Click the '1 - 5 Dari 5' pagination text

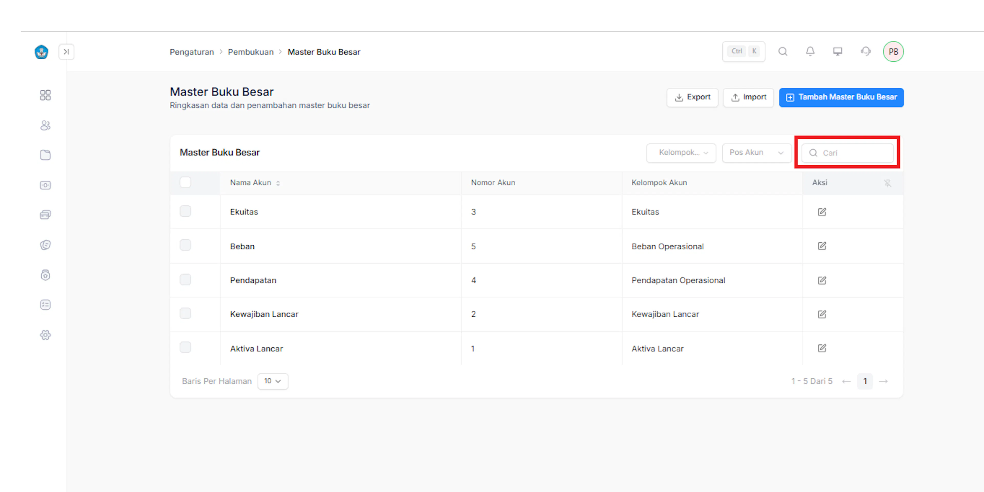tap(812, 381)
